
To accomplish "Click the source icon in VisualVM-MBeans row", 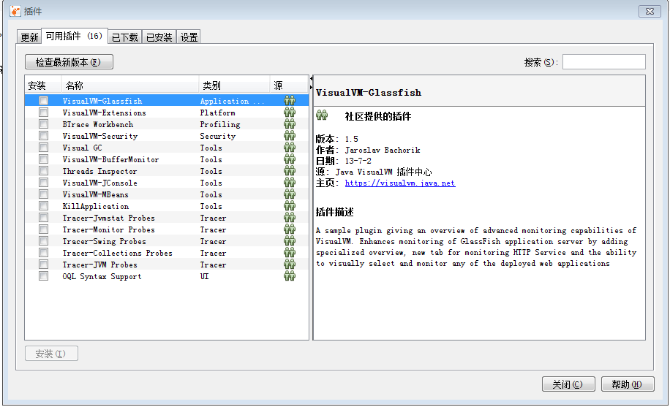I will (x=290, y=194).
